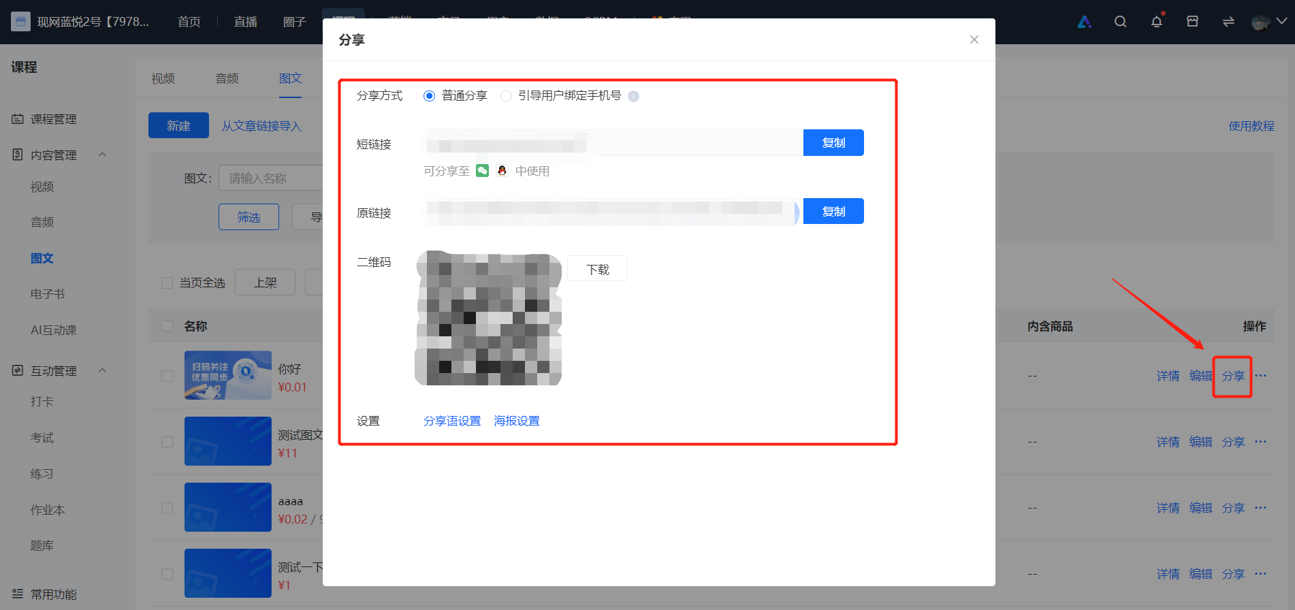
Task: Download the QR code with 下载
Action: (597, 270)
